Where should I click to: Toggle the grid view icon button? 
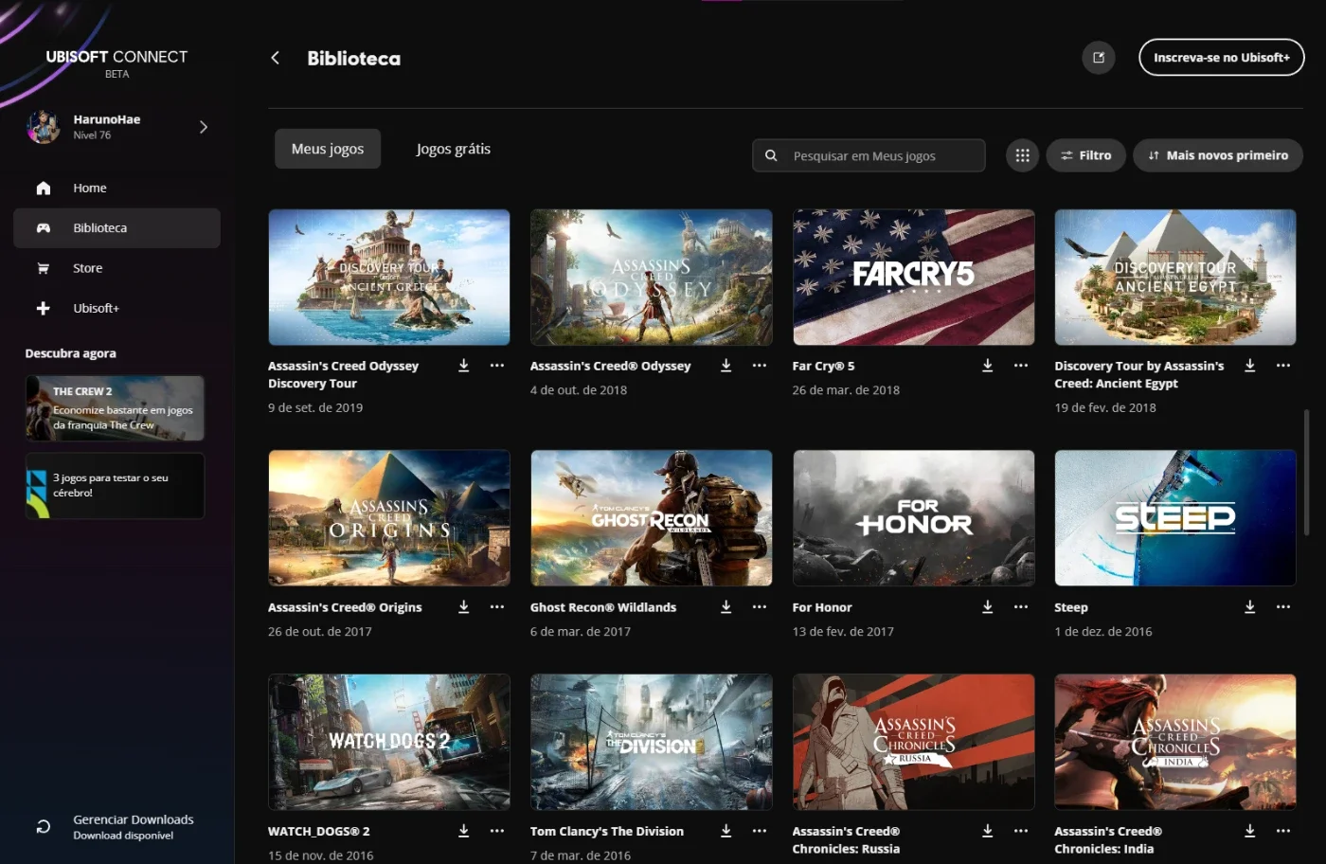point(1022,155)
